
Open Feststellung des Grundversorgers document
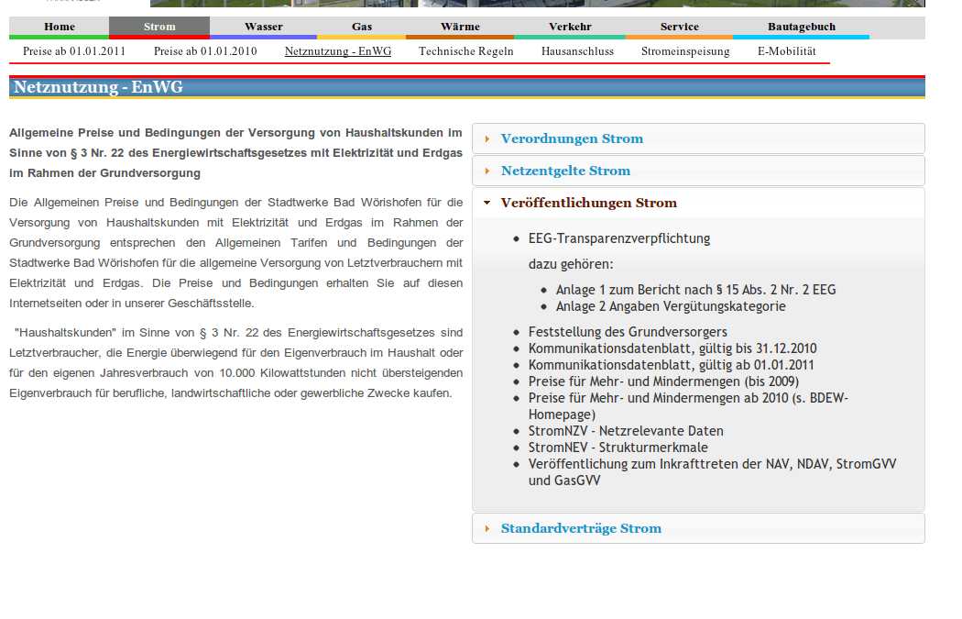[628, 332]
